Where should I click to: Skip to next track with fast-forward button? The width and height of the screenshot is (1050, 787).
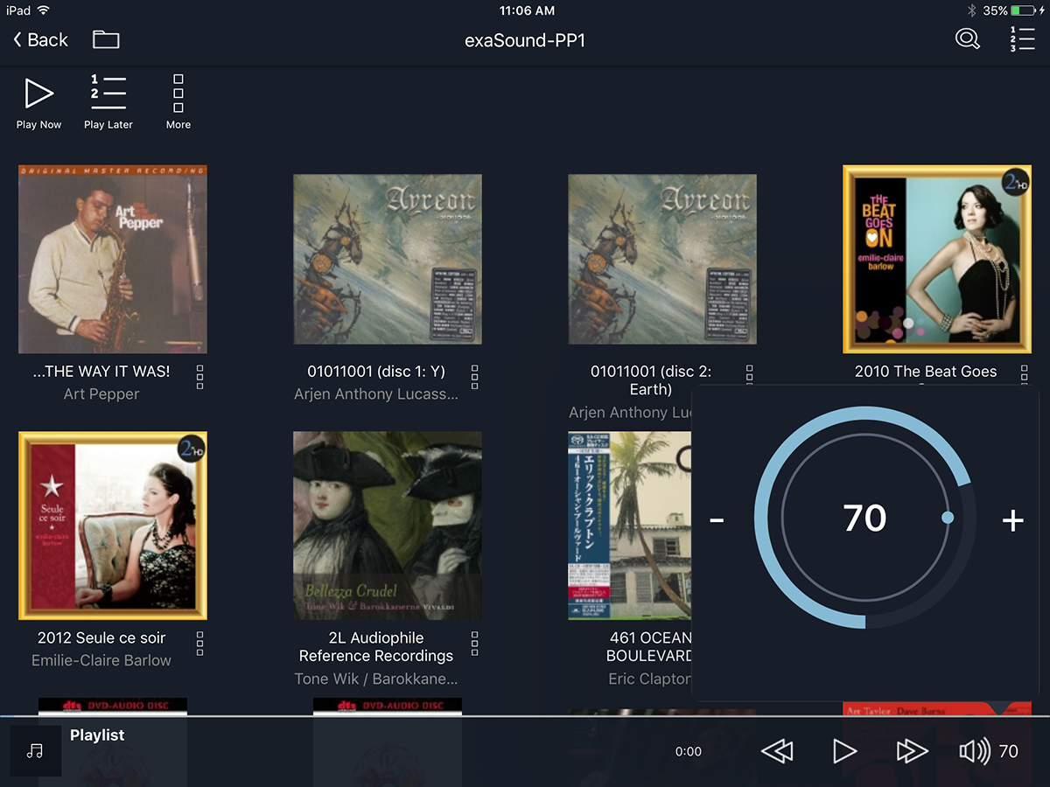[912, 751]
